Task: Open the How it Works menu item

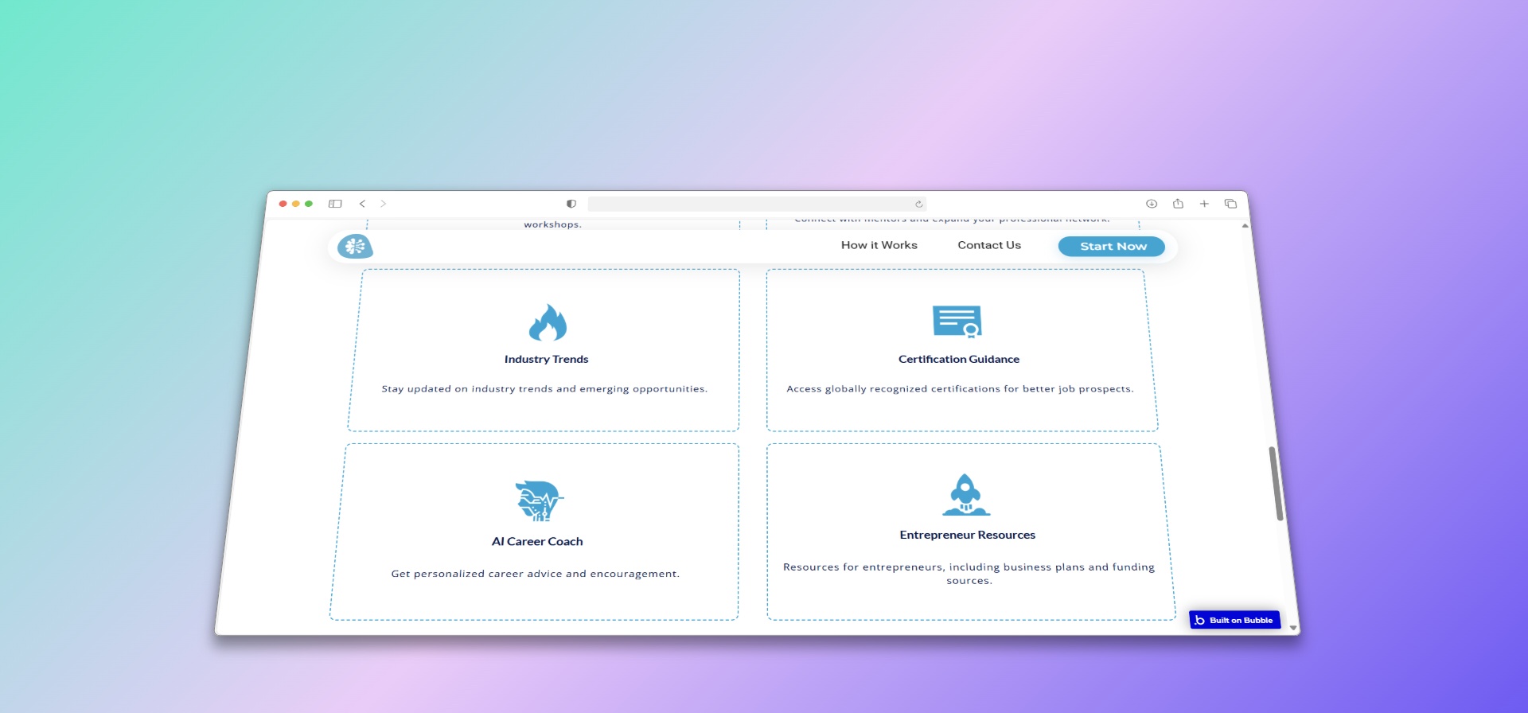Action: click(x=879, y=245)
